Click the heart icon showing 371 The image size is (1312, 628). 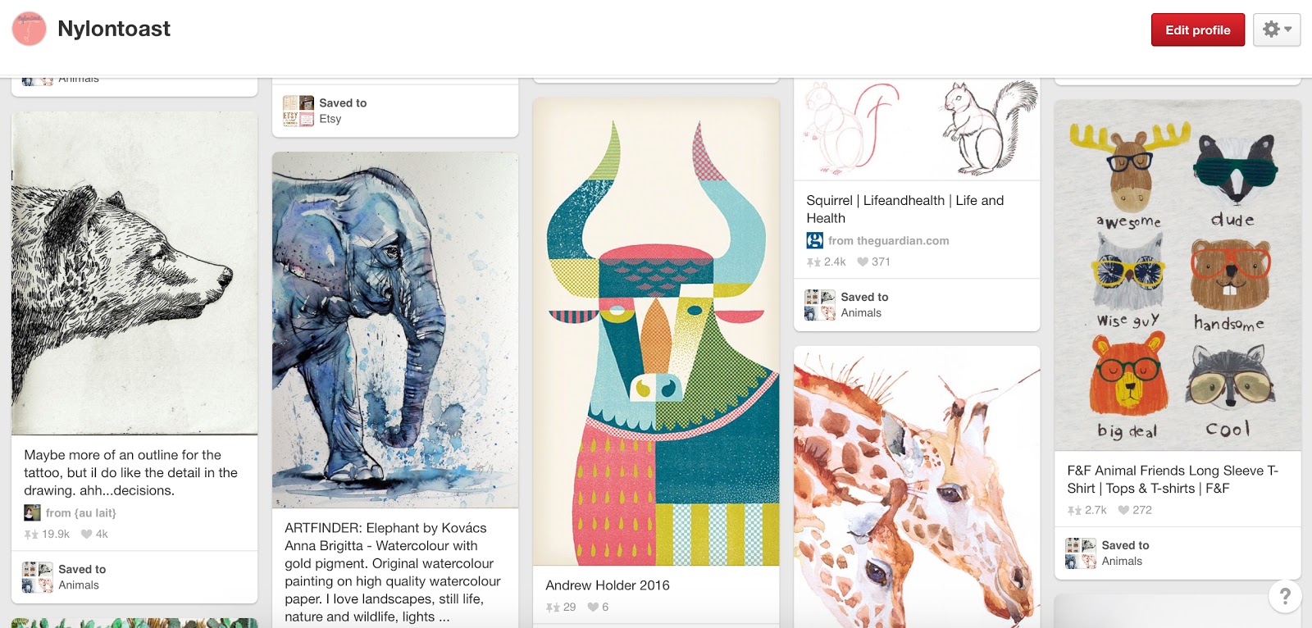click(x=863, y=262)
